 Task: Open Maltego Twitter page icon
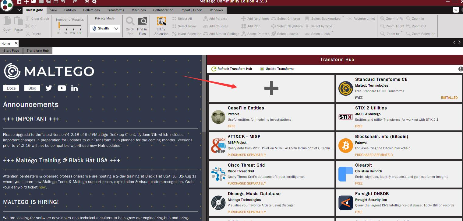pyautogui.click(x=49, y=88)
